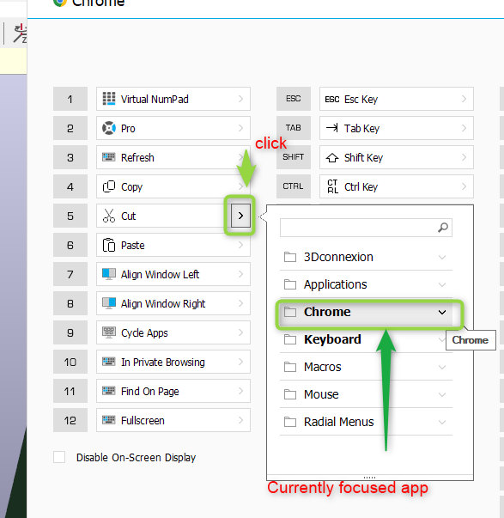Screen dimensions: 504x518
Task: Click the Tab Key arrow icon
Action: tap(332, 127)
